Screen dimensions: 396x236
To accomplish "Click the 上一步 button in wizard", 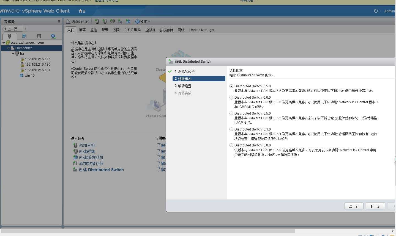I will click(354, 206).
